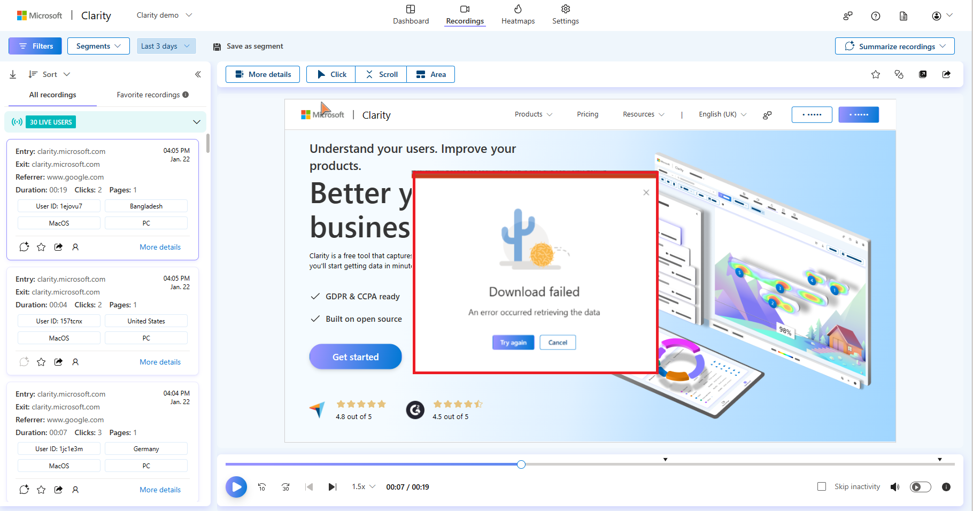The image size is (973, 511).
Task: Toggle the autoplay switch
Action: tap(921, 487)
